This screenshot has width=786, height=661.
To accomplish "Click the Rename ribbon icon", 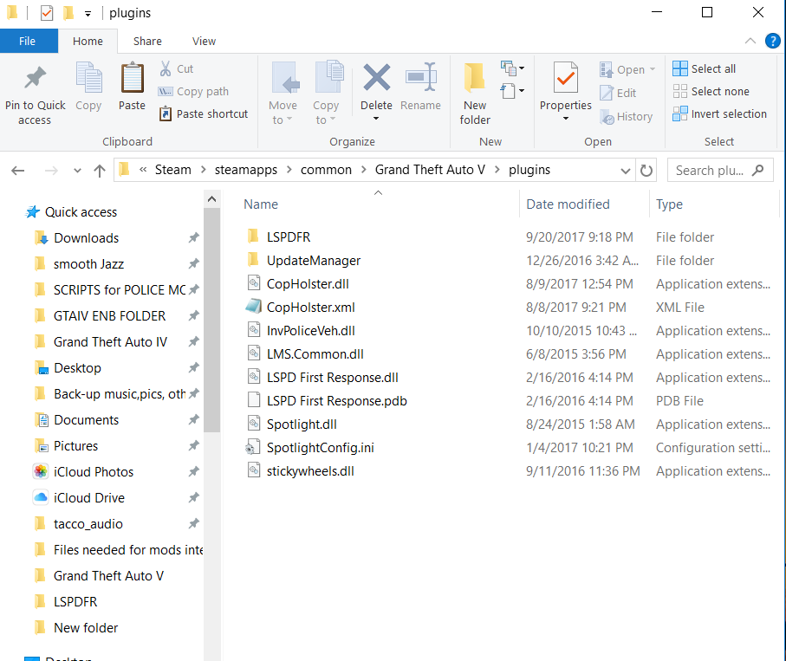I will pyautogui.click(x=421, y=78).
